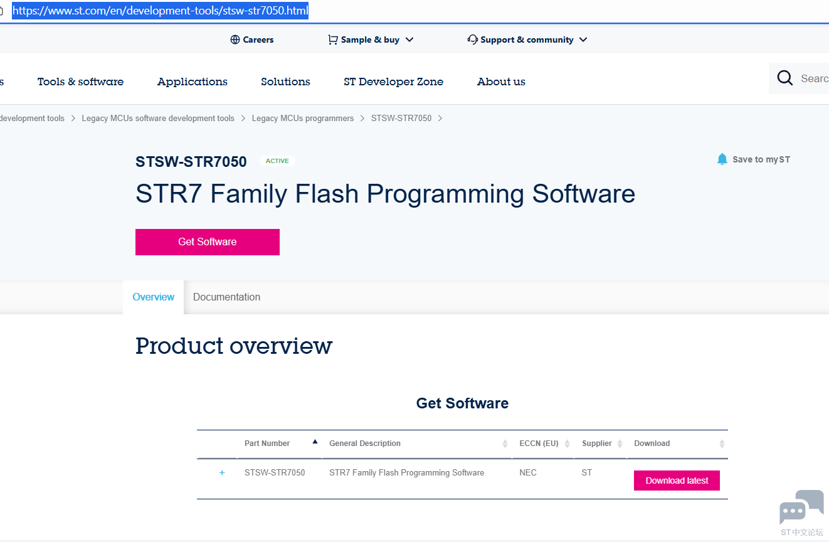Sort the Download column

[722, 444]
